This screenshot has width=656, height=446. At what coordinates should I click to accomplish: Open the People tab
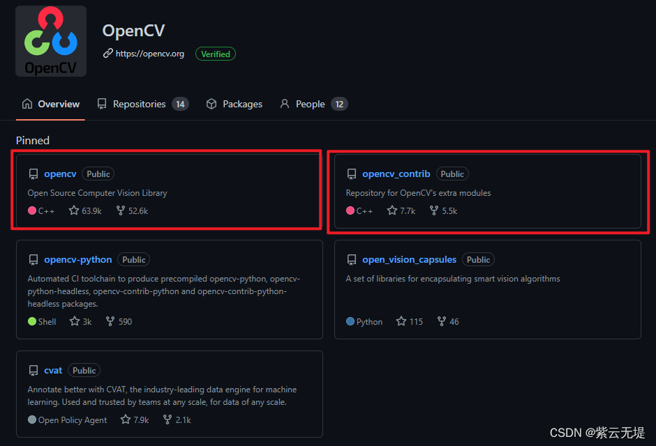coord(314,104)
